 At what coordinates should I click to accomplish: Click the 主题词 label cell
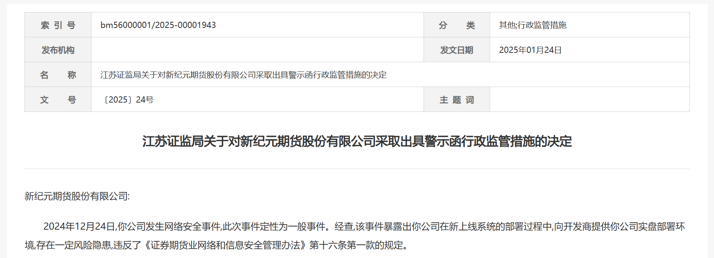[x=457, y=99]
